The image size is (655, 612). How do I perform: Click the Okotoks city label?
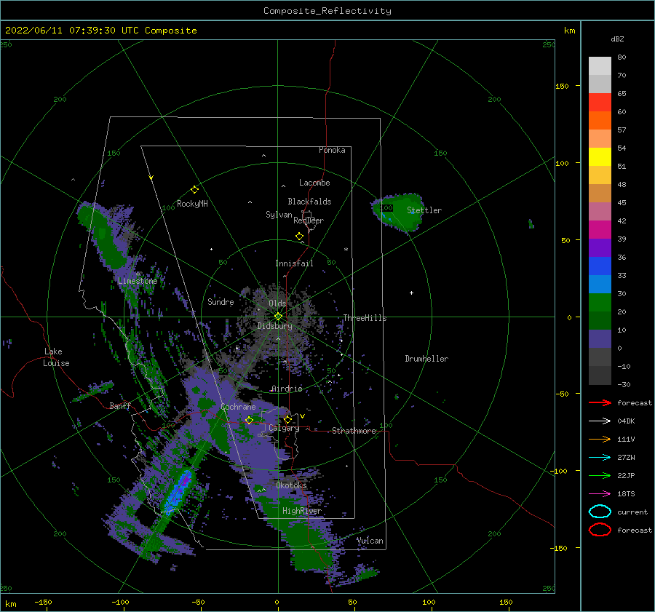pos(291,485)
